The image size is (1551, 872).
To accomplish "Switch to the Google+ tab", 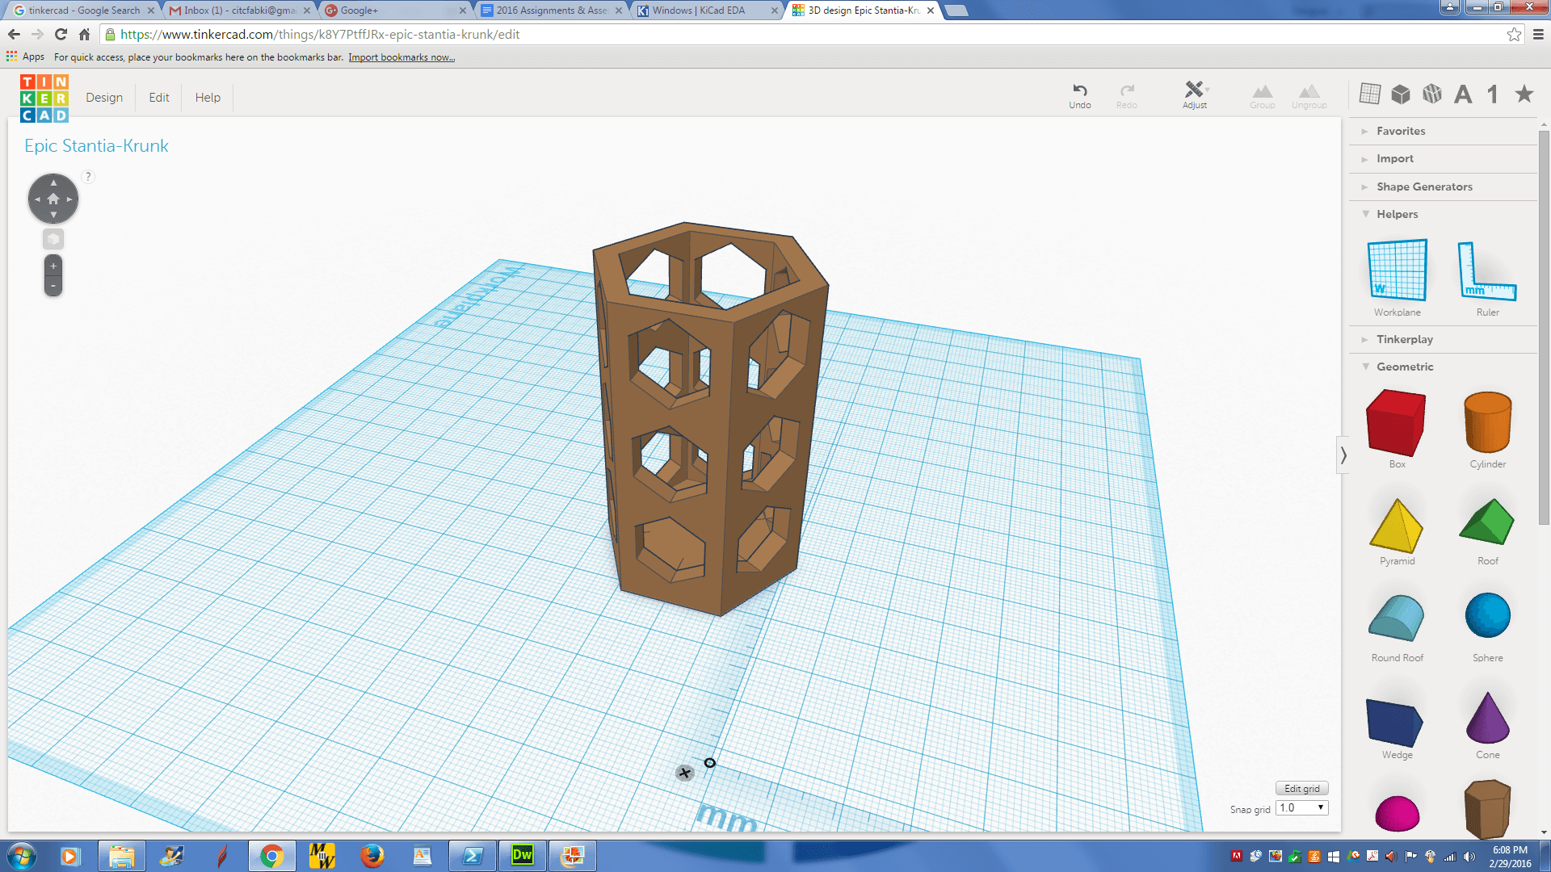I will point(396,10).
